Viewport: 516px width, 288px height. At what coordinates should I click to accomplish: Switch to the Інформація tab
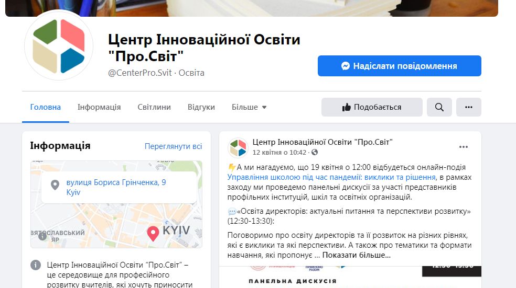(x=99, y=107)
